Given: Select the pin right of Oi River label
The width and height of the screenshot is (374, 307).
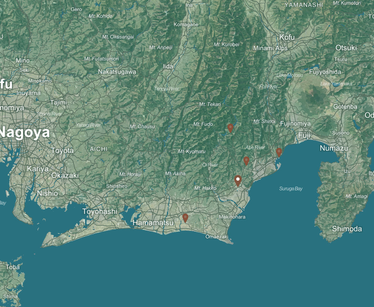Looking at the screenshot, I should click(246, 160).
